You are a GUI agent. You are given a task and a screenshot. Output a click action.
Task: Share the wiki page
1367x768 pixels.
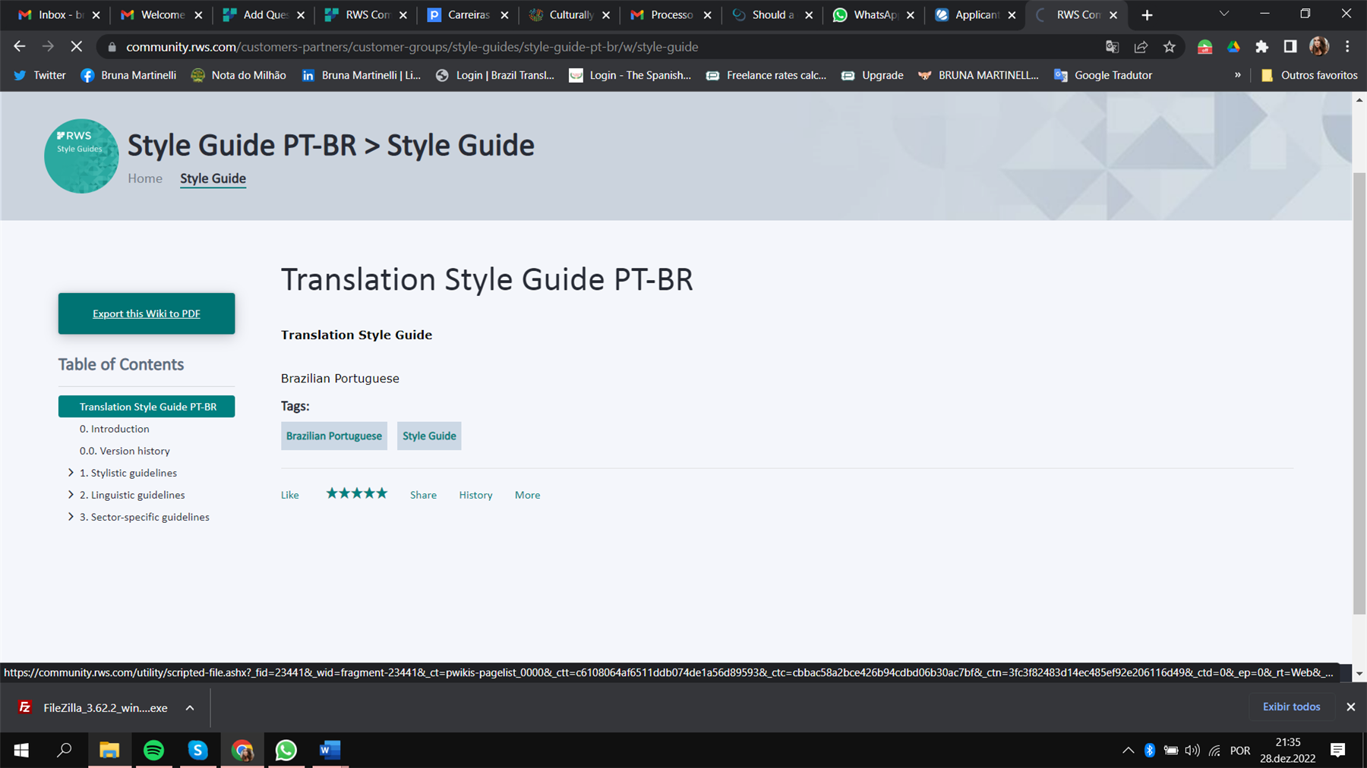click(x=423, y=495)
